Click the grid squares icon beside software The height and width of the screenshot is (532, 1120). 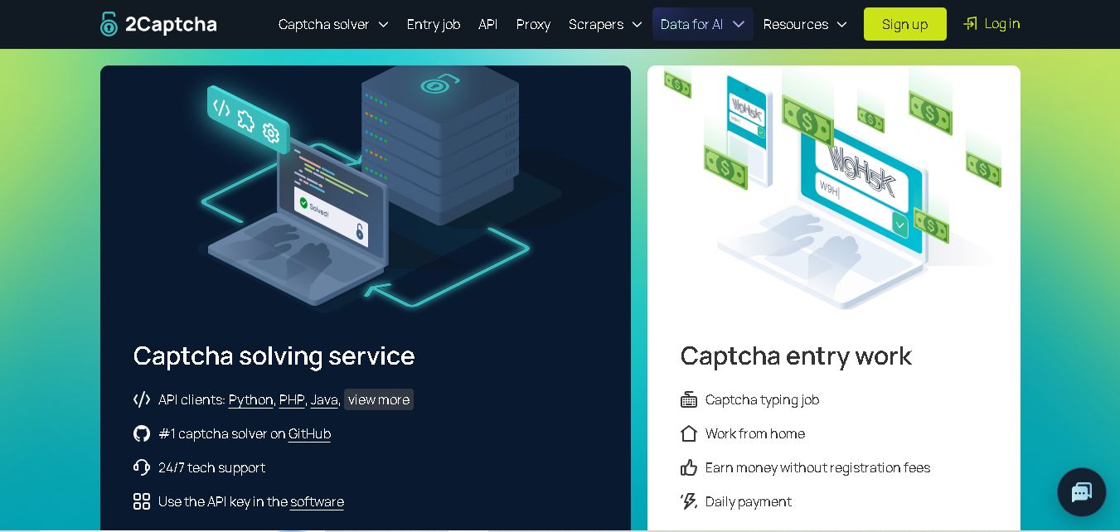(142, 501)
